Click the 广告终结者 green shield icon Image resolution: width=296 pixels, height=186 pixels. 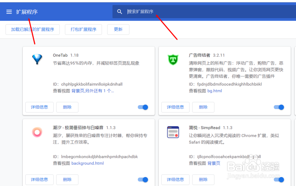(173, 59)
